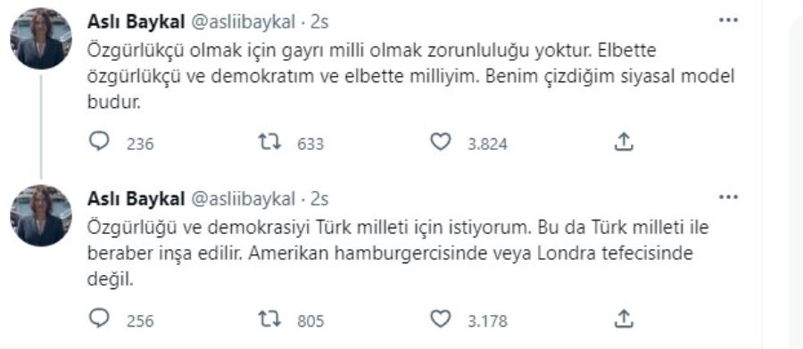The width and height of the screenshot is (803, 349).
Task: Like the first tweet with 3.824 likes
Action: [x=440, y=142]
